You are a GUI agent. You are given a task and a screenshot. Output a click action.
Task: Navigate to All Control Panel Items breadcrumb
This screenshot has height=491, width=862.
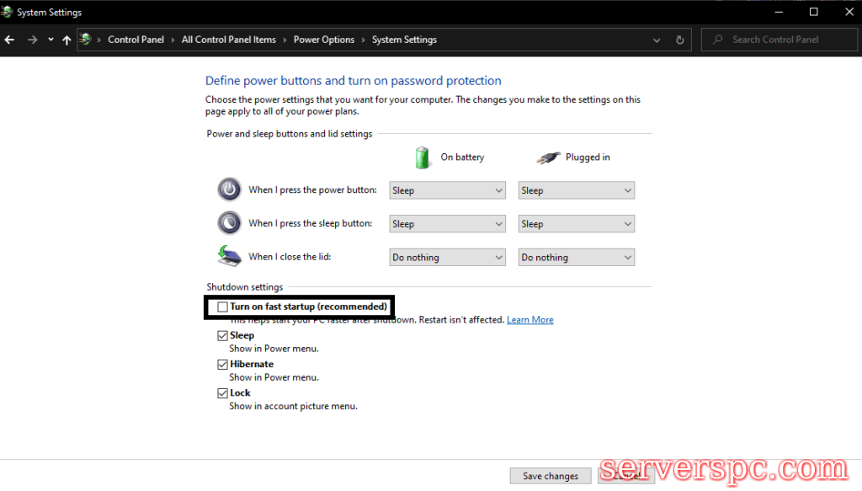pyautogui.click(x=228, y=40)
